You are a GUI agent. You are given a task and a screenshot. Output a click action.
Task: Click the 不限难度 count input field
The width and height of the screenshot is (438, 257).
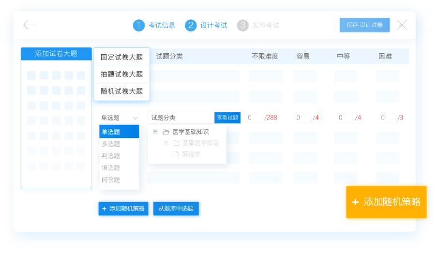[x=254, y=118]
